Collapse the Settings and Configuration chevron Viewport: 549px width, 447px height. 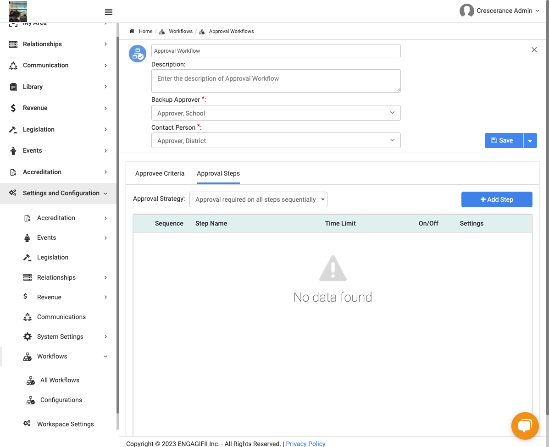pyautogui.click(x=105, y=193)
